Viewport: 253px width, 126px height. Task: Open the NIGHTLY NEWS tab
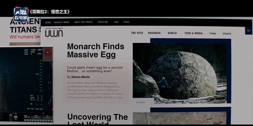(x=62, y=22)
